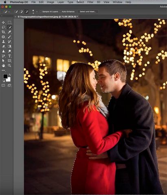Viewport: 167px width, 195px height.
Task: Select the Move tool
Action: tap(3, 22)
